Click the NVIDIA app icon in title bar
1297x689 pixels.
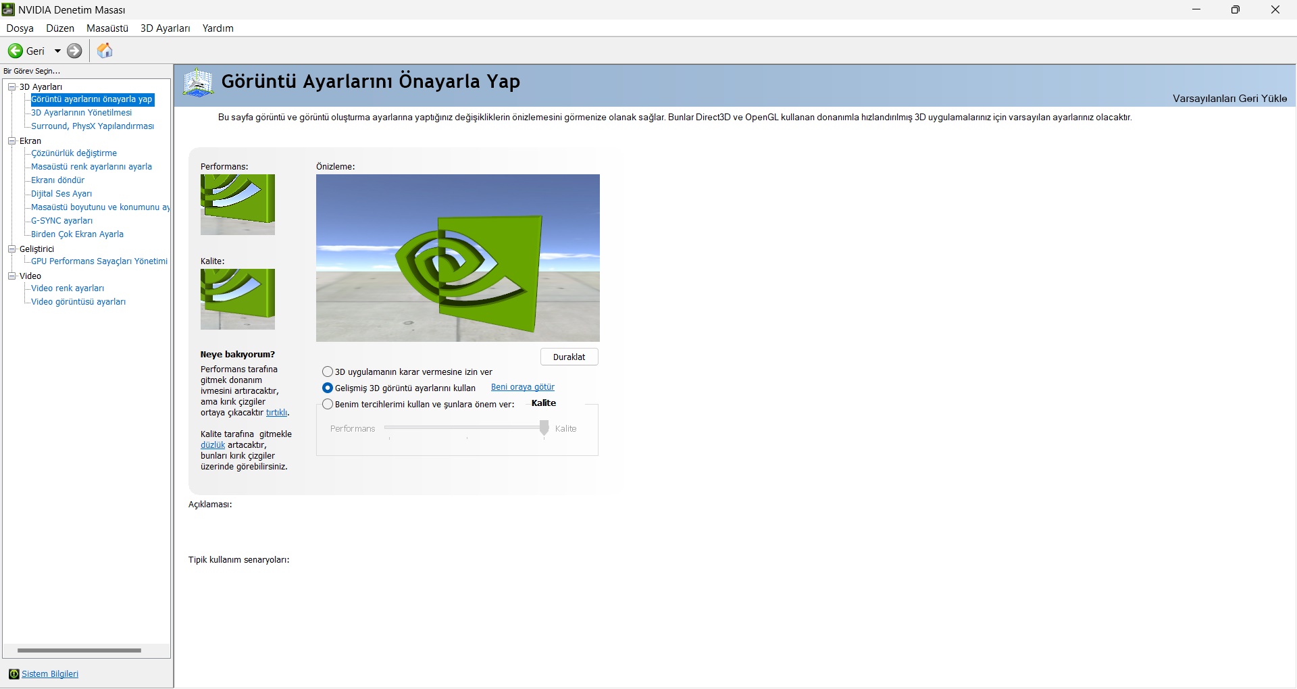click(x=8, y=9)
